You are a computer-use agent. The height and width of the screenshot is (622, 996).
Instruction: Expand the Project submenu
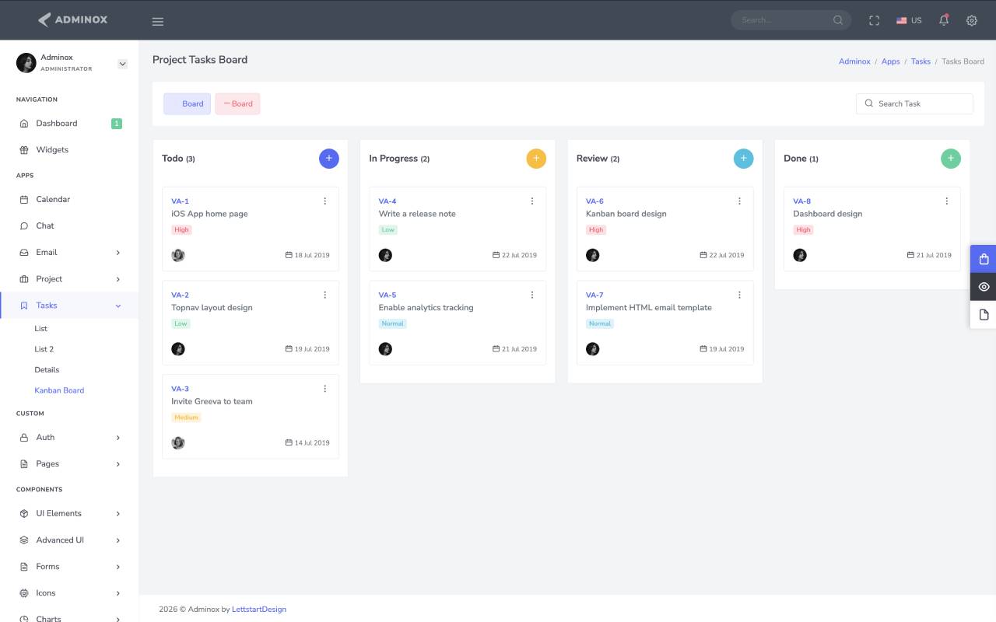[x=69, y=279]
